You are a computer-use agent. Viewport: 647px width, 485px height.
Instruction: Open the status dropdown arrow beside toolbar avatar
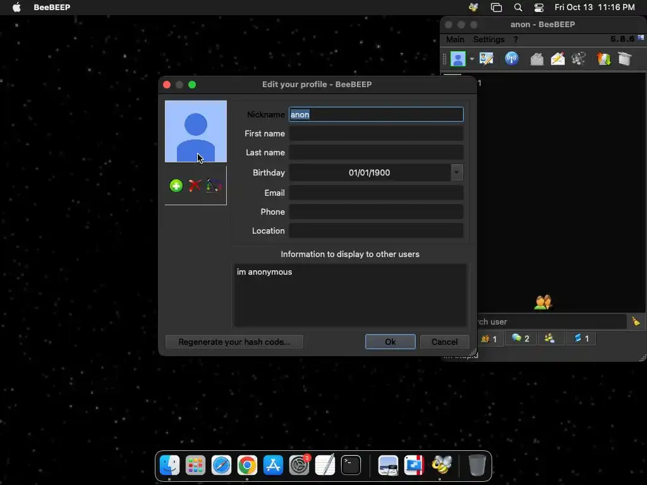pyautogui.click(x=471, y=59)
